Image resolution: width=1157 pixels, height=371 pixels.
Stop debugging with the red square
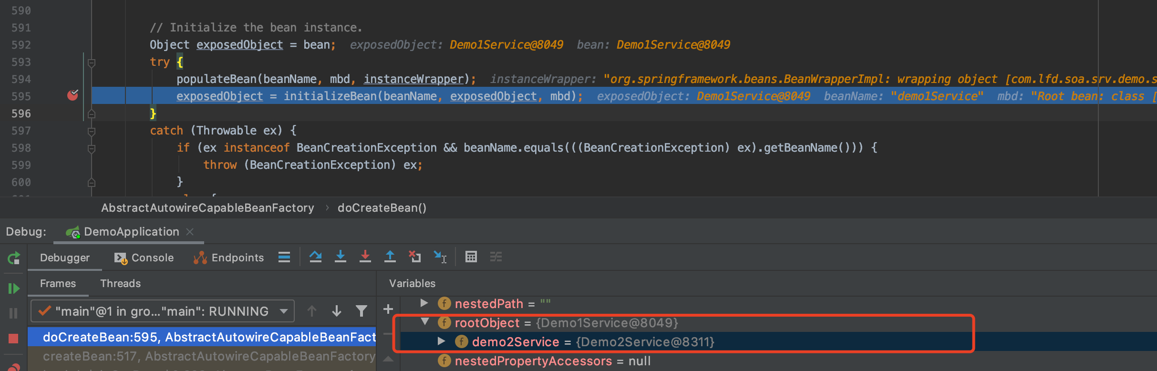[x=13, y=339]
